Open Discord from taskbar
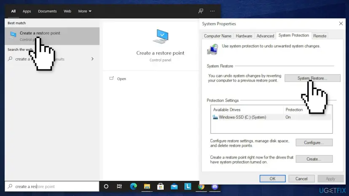 pyautogui.click(x=215, y=186)
